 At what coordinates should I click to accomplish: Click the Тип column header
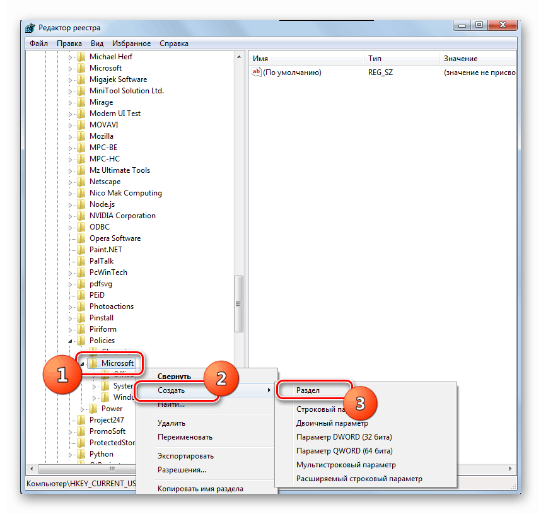click(402, 59)
